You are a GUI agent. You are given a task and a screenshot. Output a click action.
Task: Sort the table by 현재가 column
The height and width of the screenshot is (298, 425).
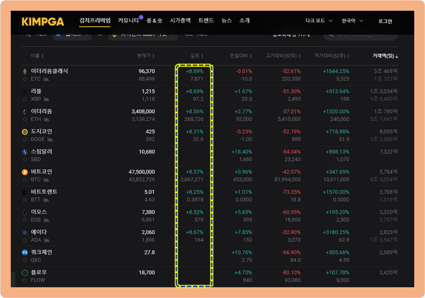pyautogui.click(x=146, y=56)
